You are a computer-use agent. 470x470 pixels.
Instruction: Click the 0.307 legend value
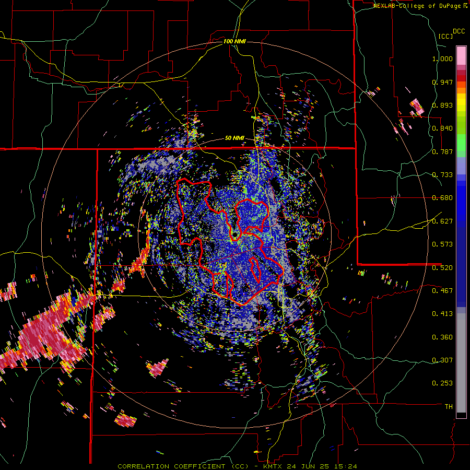click(442, 360)
